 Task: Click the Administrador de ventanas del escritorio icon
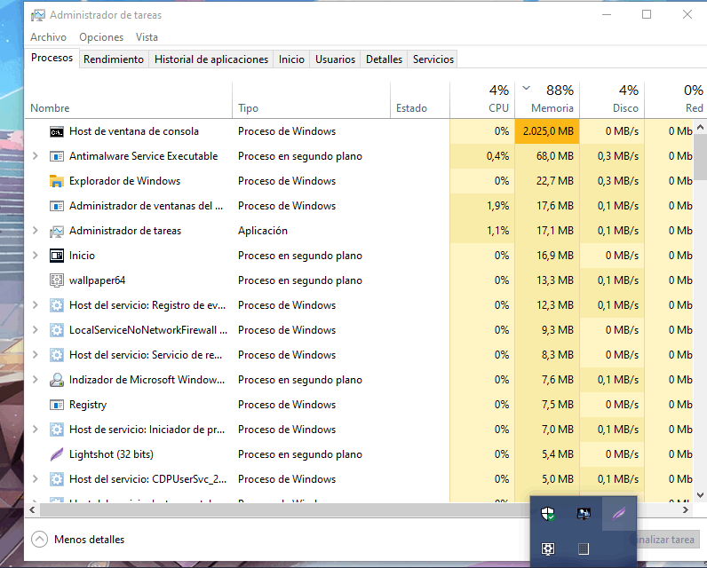(x=56, y=206)
